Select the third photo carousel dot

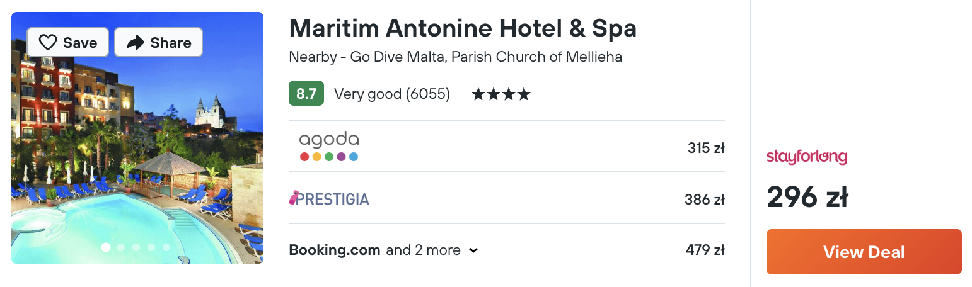[x=136, y=247]
